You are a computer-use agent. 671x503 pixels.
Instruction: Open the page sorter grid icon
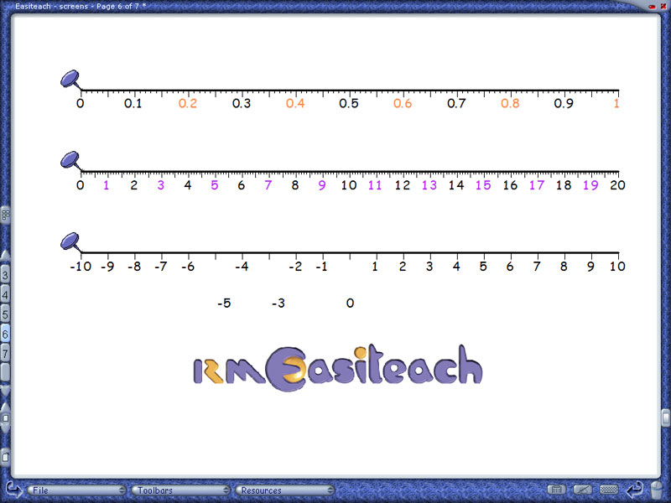click(5, 215)
